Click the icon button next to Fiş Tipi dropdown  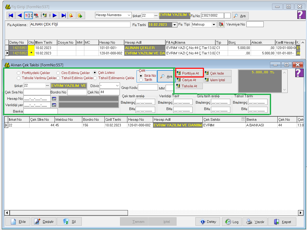(221, 25)
